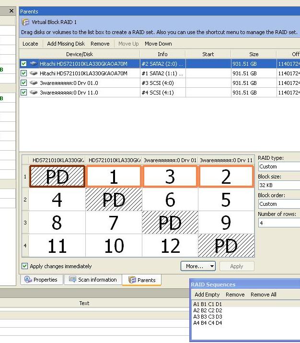Click Add Empty in RAID Sequences
Screen dimensions: 300x343
pos(207,295)
